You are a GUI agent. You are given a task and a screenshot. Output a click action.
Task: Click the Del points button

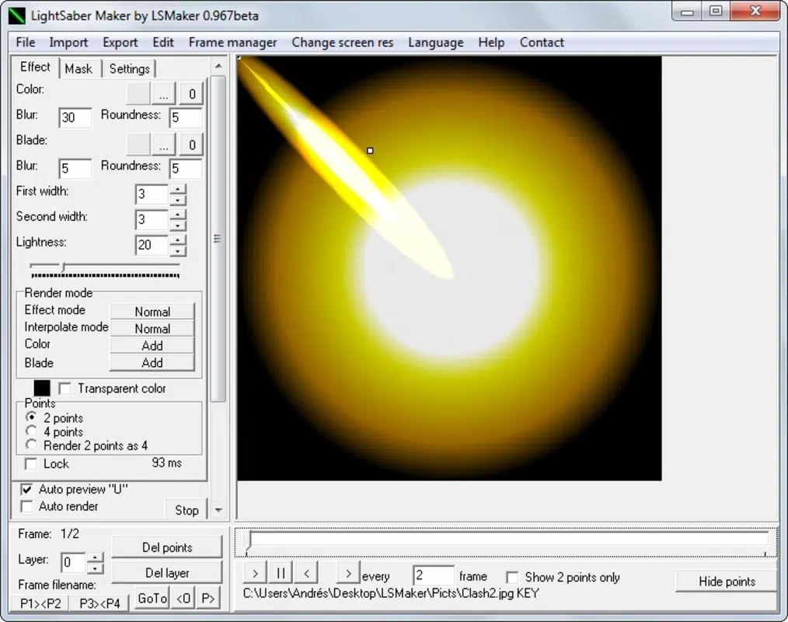[x=167, y=547]
